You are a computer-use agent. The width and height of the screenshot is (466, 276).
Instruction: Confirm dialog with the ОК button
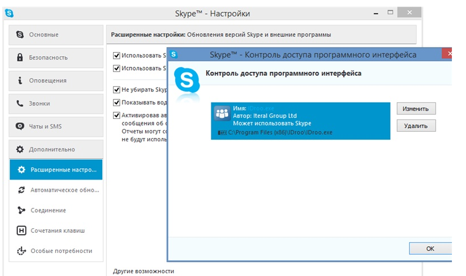[x=431, y=249]
